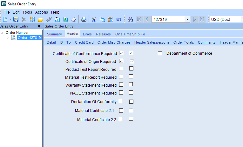The width and height of the screenshot is (243, 147).
Task: Open search with the binoculars icon
Action: (x=130, y=20)
